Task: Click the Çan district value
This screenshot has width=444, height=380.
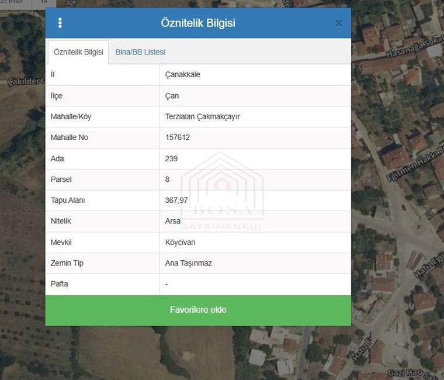Action: tap(172, 96)
